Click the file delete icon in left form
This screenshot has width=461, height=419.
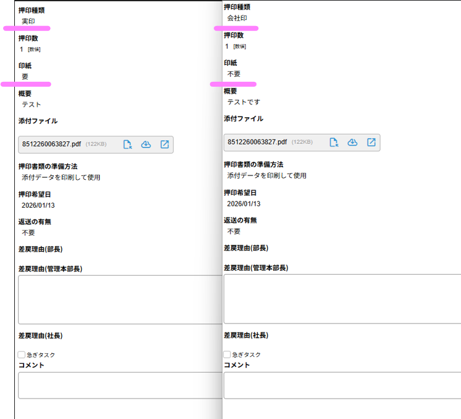[x=128, y=144]
